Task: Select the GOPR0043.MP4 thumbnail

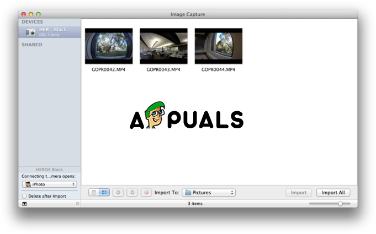Action: coord(164,46)
